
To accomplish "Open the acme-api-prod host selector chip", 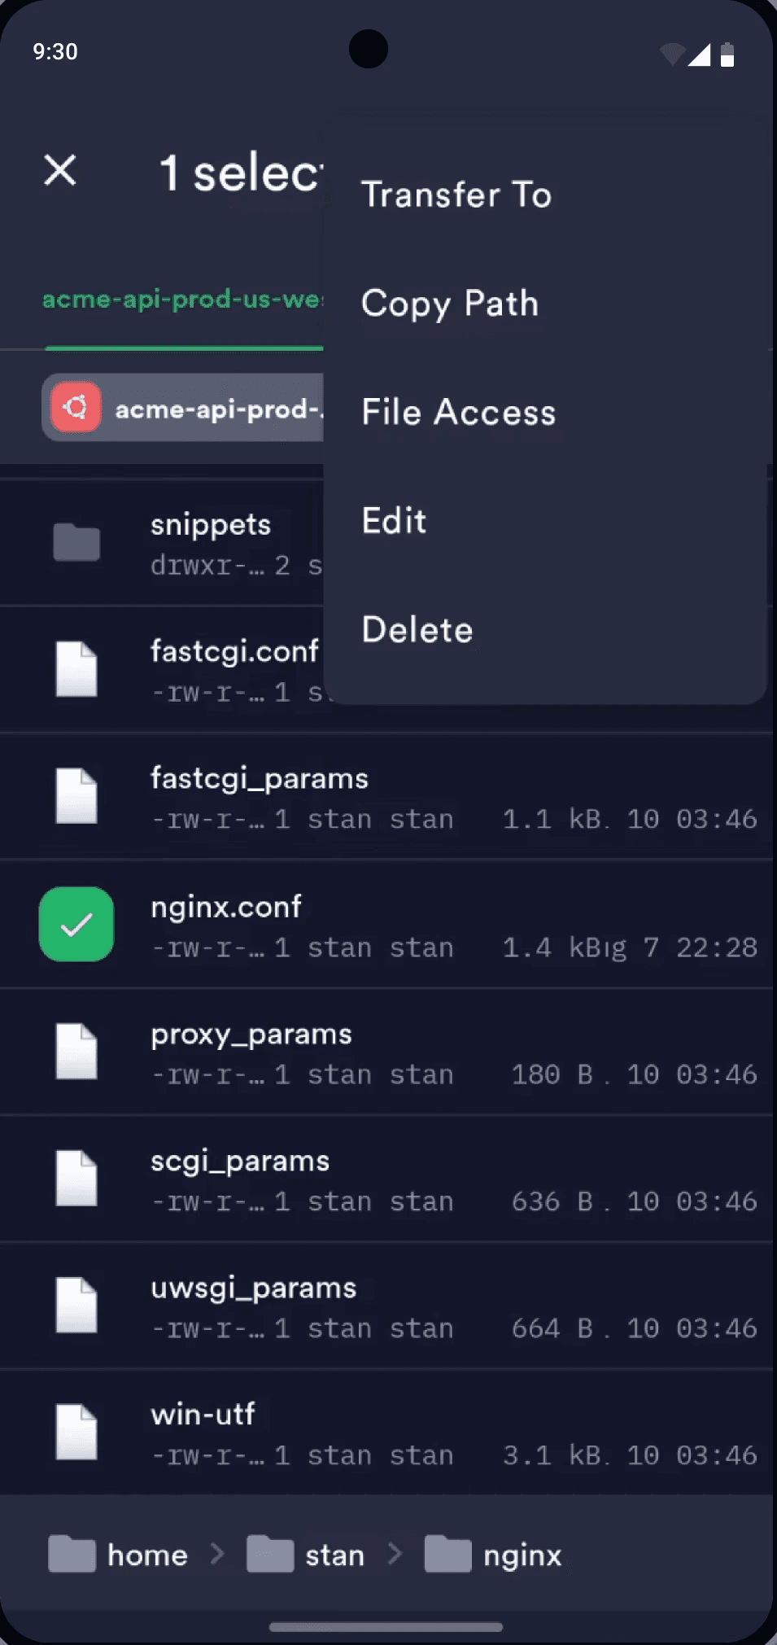I will (184, 408).
